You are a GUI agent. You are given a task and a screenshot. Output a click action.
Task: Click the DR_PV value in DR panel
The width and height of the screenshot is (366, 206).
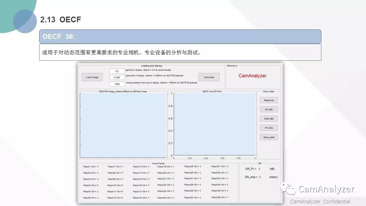259,169
